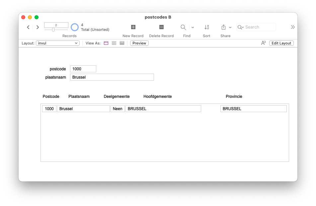Click the Preview button

tap(139, 43)
